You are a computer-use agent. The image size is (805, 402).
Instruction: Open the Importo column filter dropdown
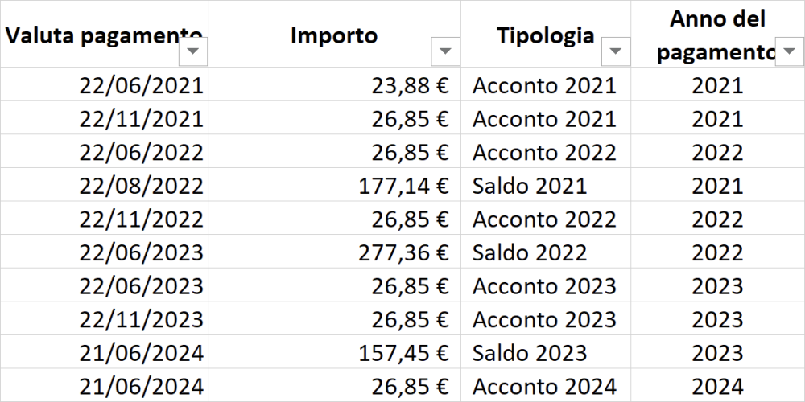click(x=445, y=51)
